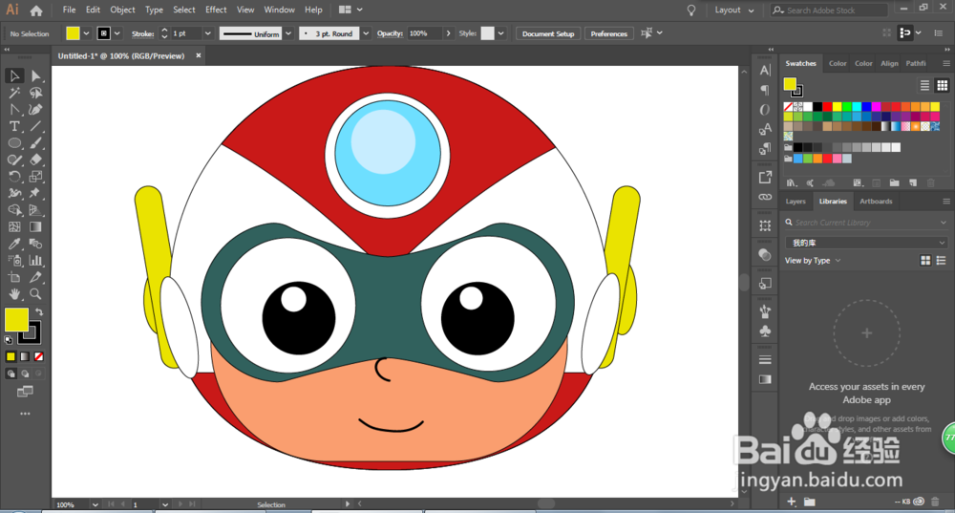Select the Artboard tool
Viewport: 955px width, 513px height.
point(14,277)
